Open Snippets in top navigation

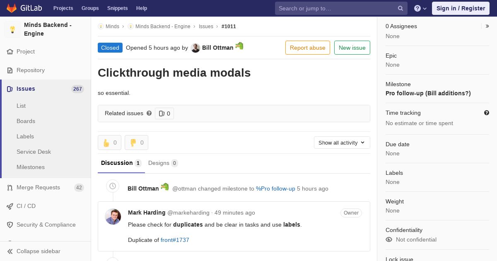pos(118,8)
